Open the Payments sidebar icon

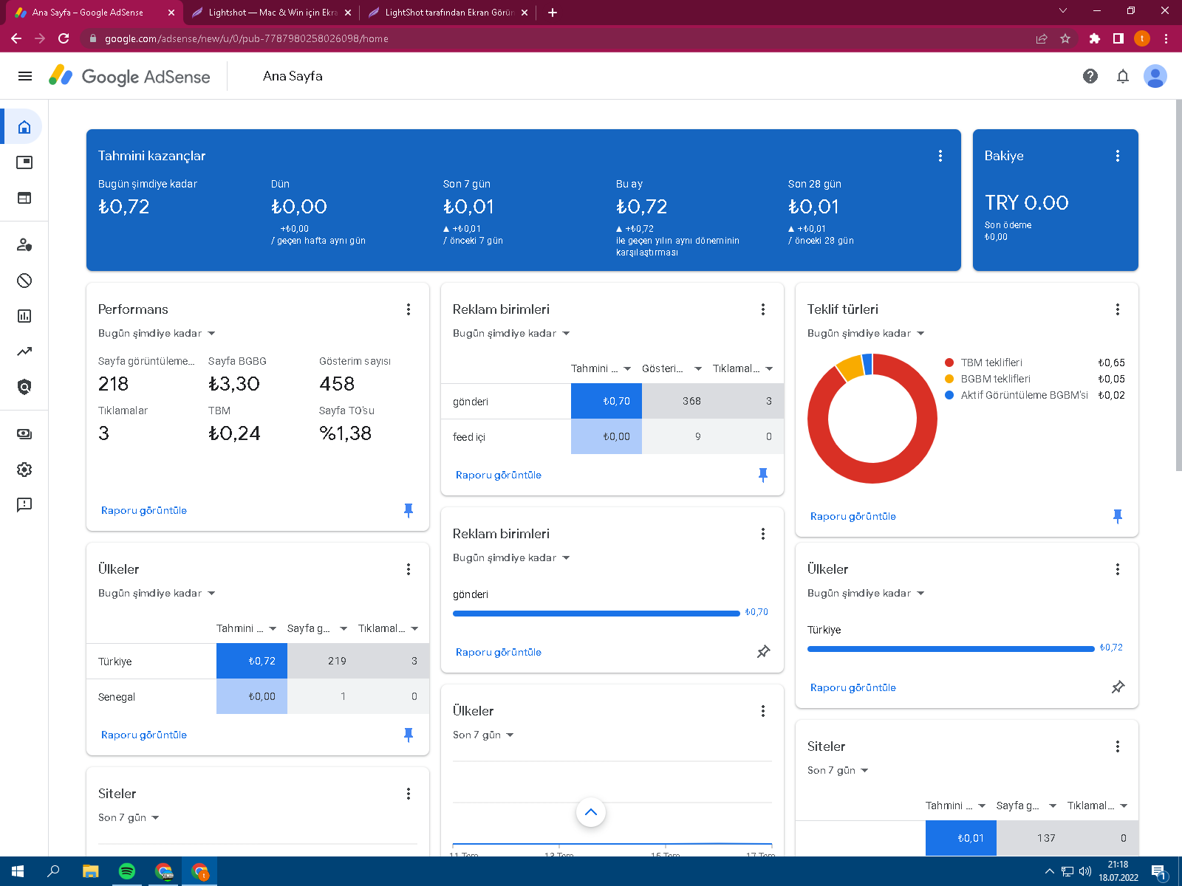click(24, 434)
